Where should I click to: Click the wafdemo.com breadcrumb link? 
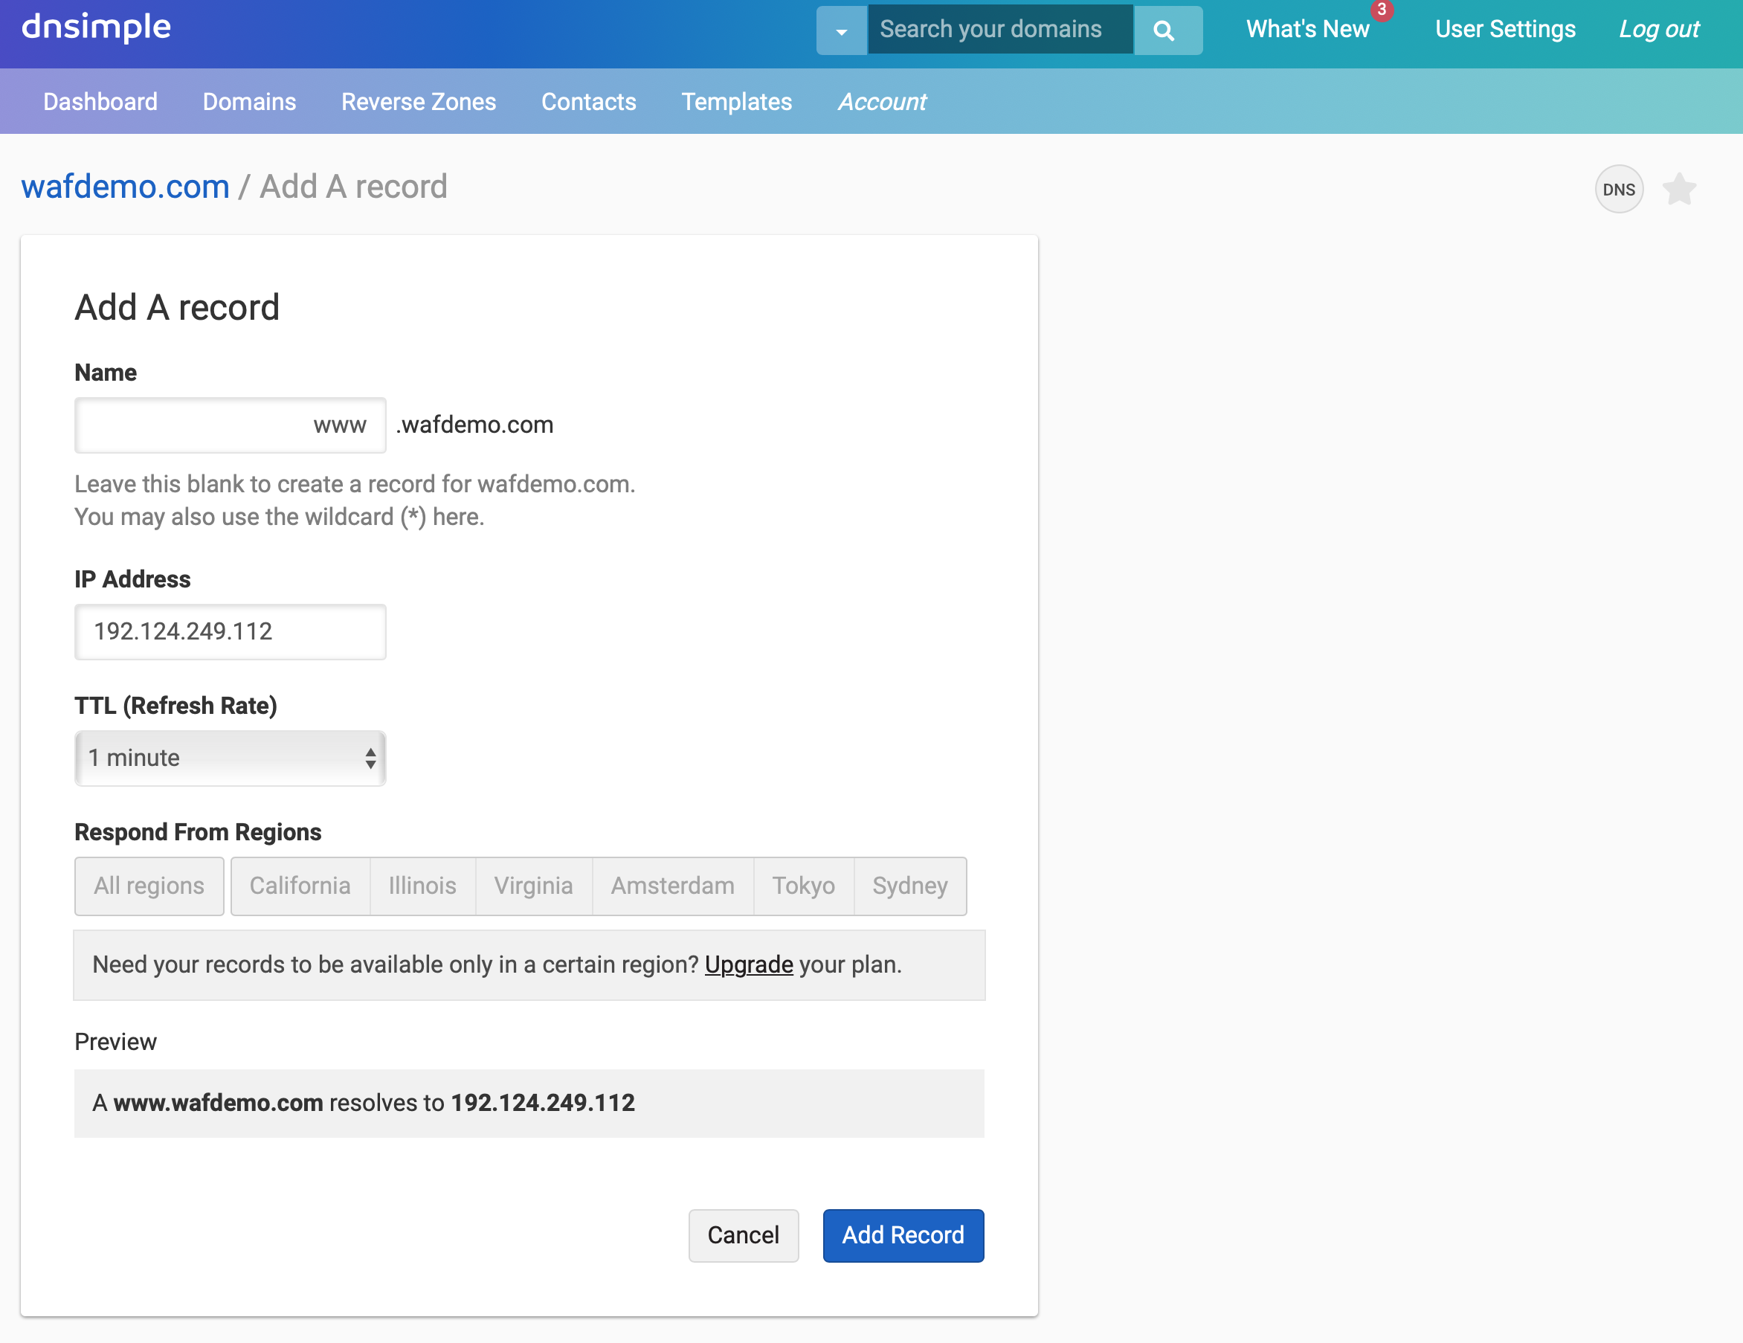tap(126, 186)
